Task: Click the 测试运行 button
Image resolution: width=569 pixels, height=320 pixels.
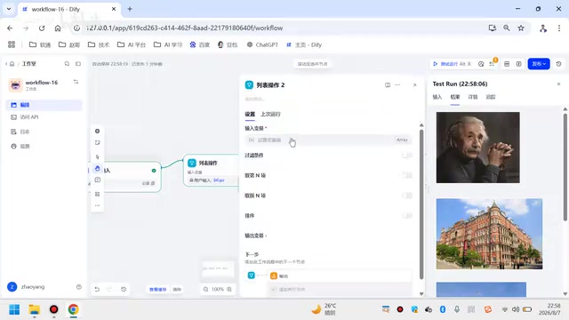Action: [x=453, y=64]
